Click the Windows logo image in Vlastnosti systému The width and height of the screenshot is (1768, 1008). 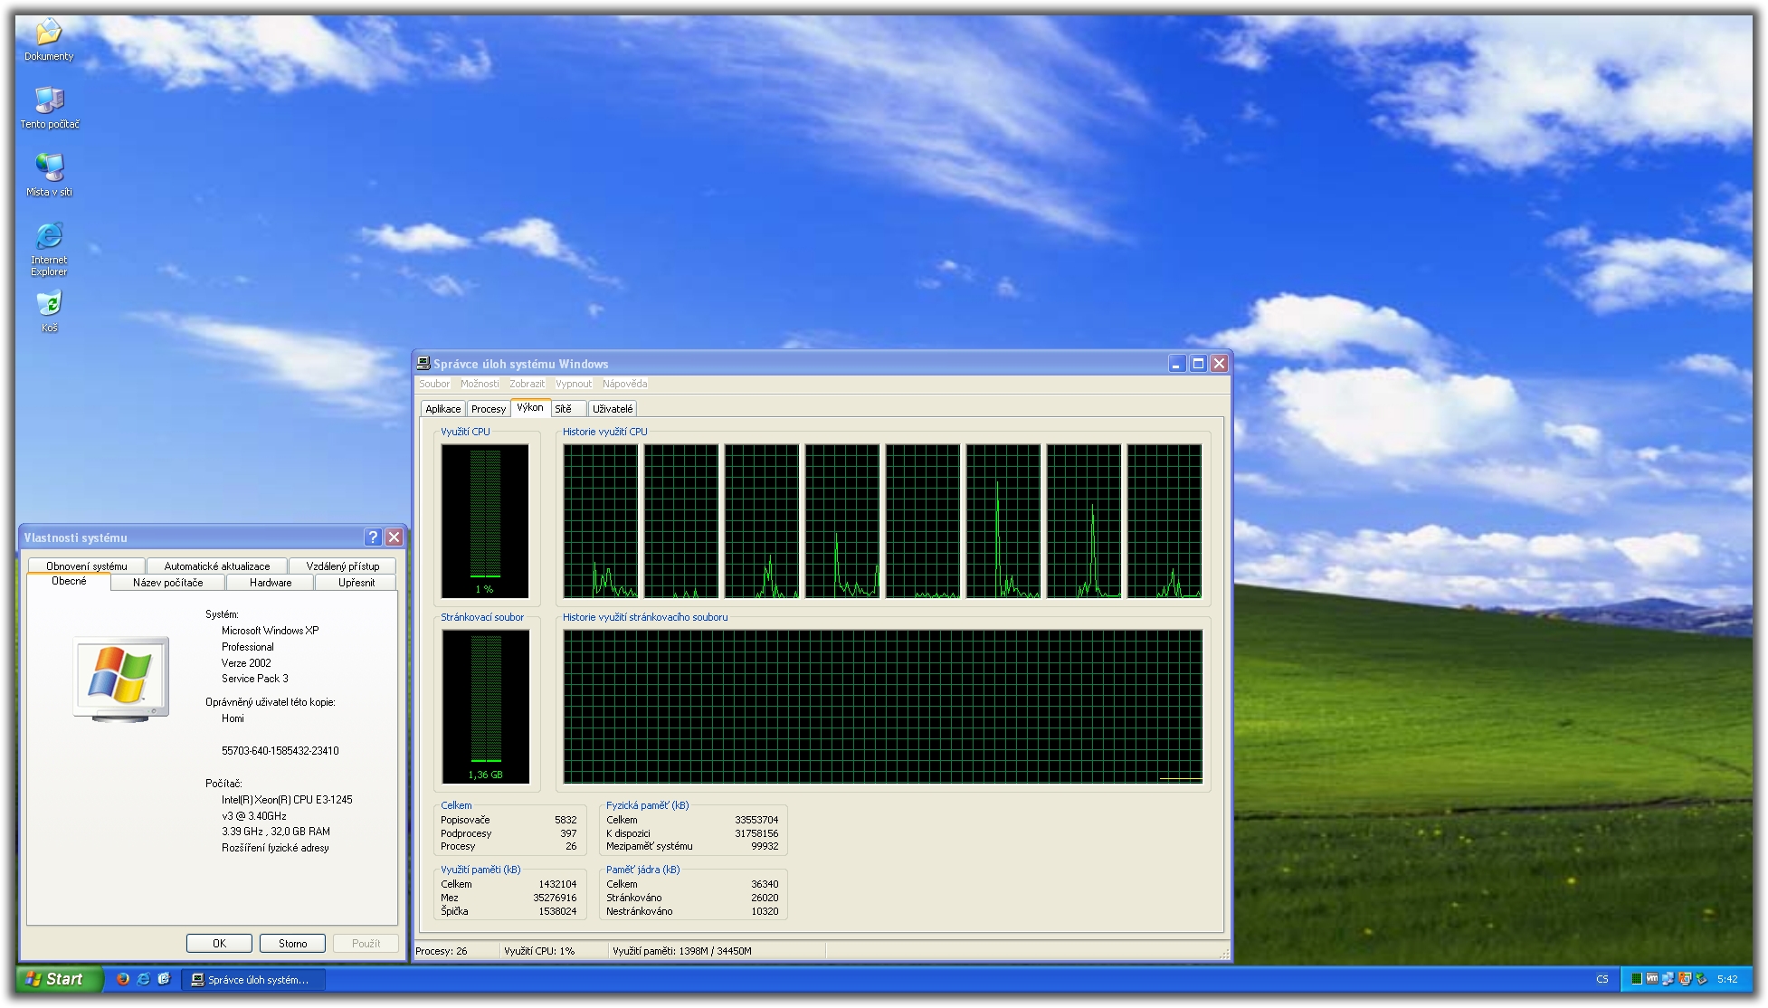pos(121,679)
